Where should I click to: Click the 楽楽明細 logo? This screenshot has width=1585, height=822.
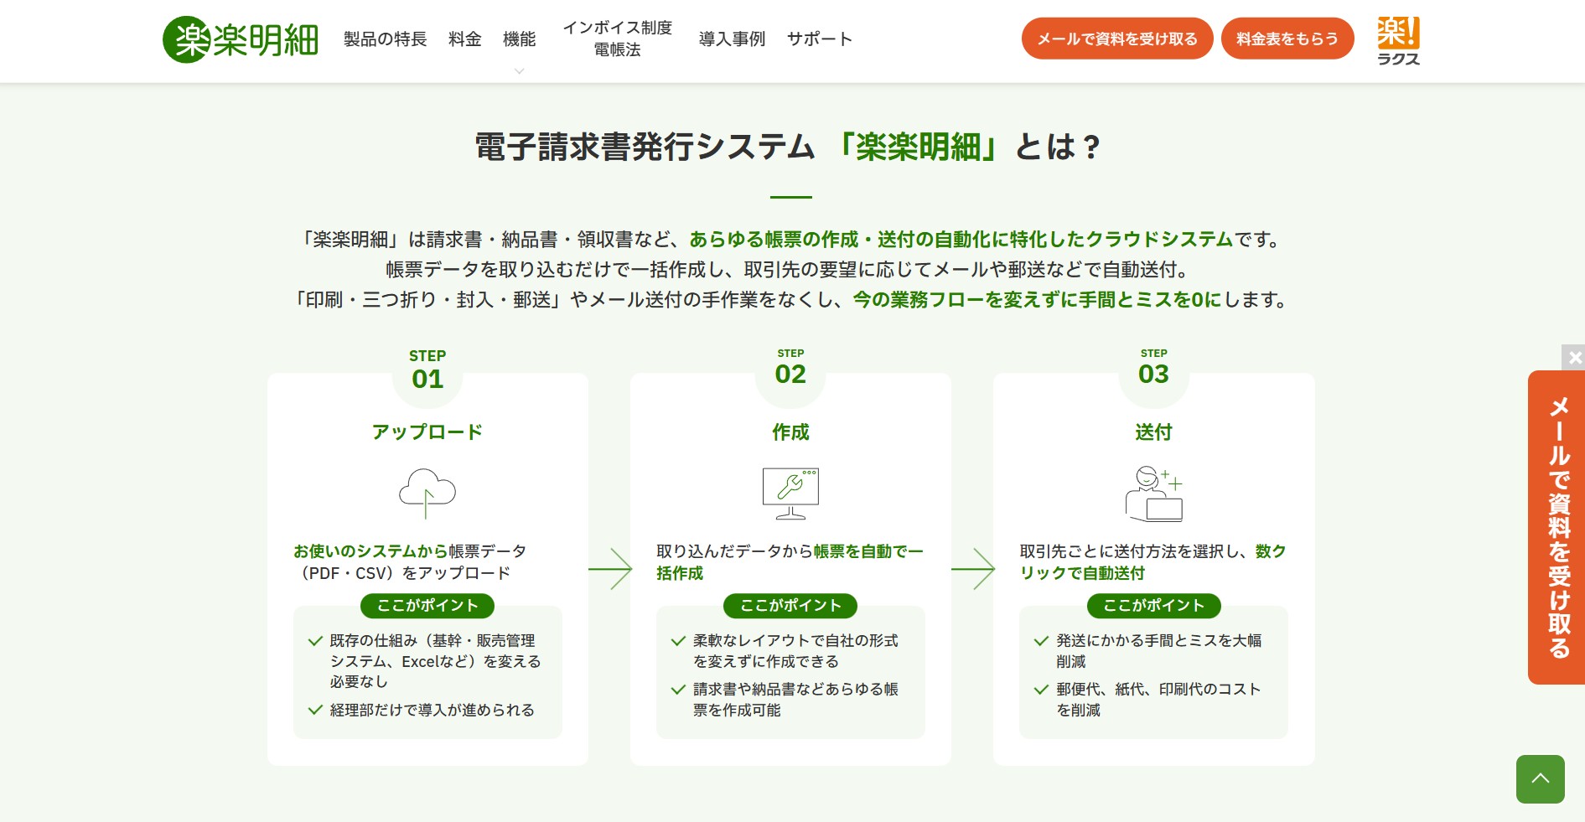coord(240,38)
